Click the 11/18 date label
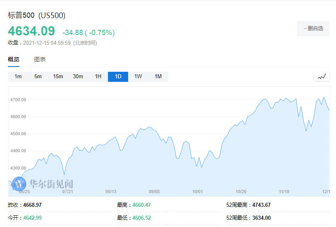 (284, 192)
